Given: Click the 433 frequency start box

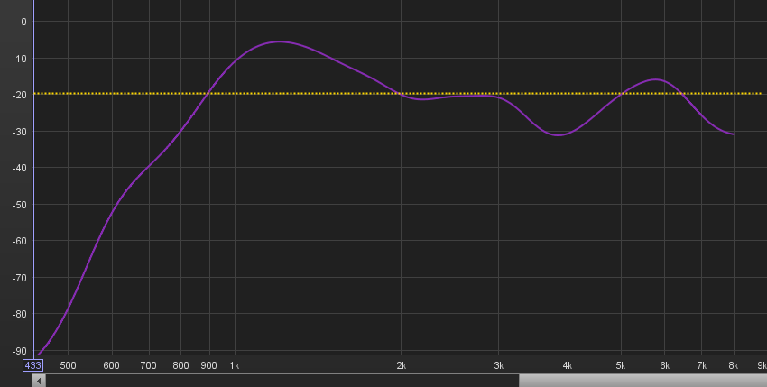Looking at the screenshot, I should coord(32,365).
